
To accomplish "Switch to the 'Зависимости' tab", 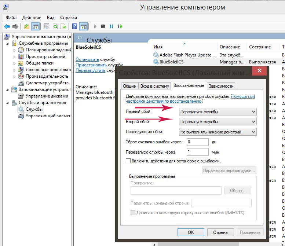I will (x=221, y=86).
